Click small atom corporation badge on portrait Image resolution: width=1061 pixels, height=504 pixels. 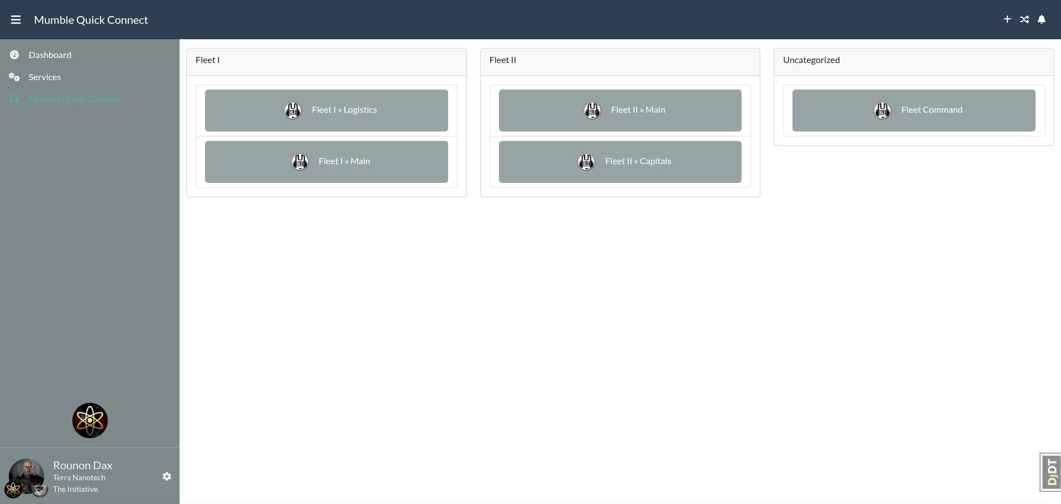13,490
